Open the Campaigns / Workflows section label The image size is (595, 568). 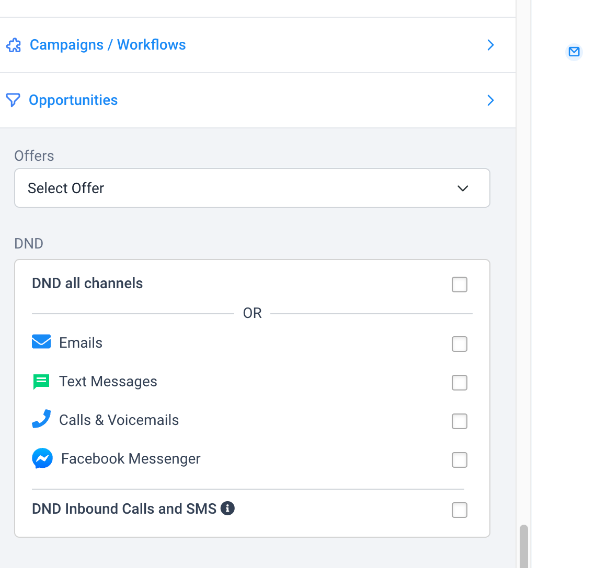click(x=108, y=45)
